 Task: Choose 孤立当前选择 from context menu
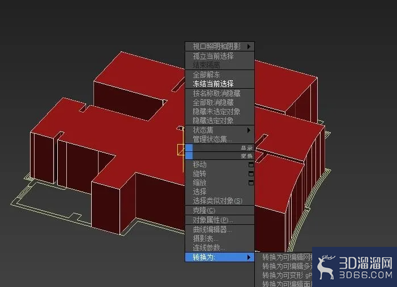pyautogui.click(x=220, y=56)
